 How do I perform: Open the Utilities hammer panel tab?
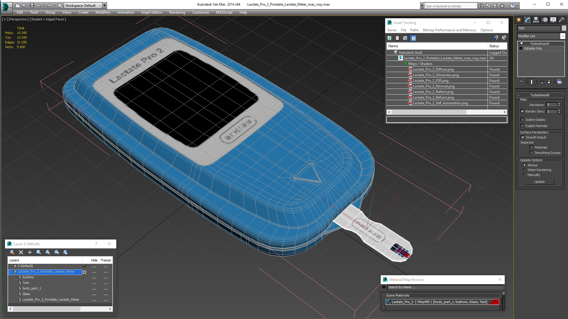click(561, 20)
